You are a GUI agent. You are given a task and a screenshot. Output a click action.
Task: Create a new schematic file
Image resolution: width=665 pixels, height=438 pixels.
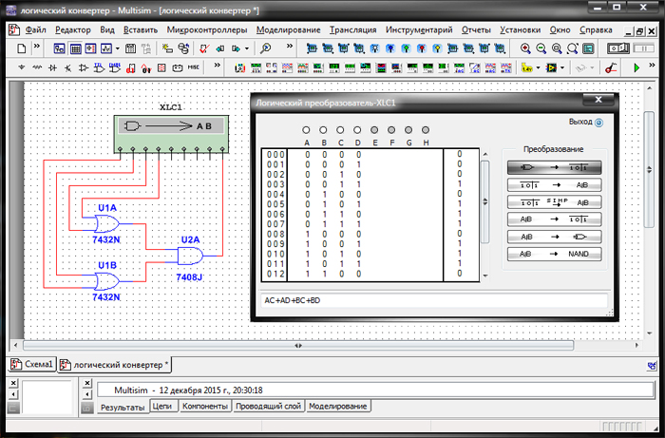22,48
